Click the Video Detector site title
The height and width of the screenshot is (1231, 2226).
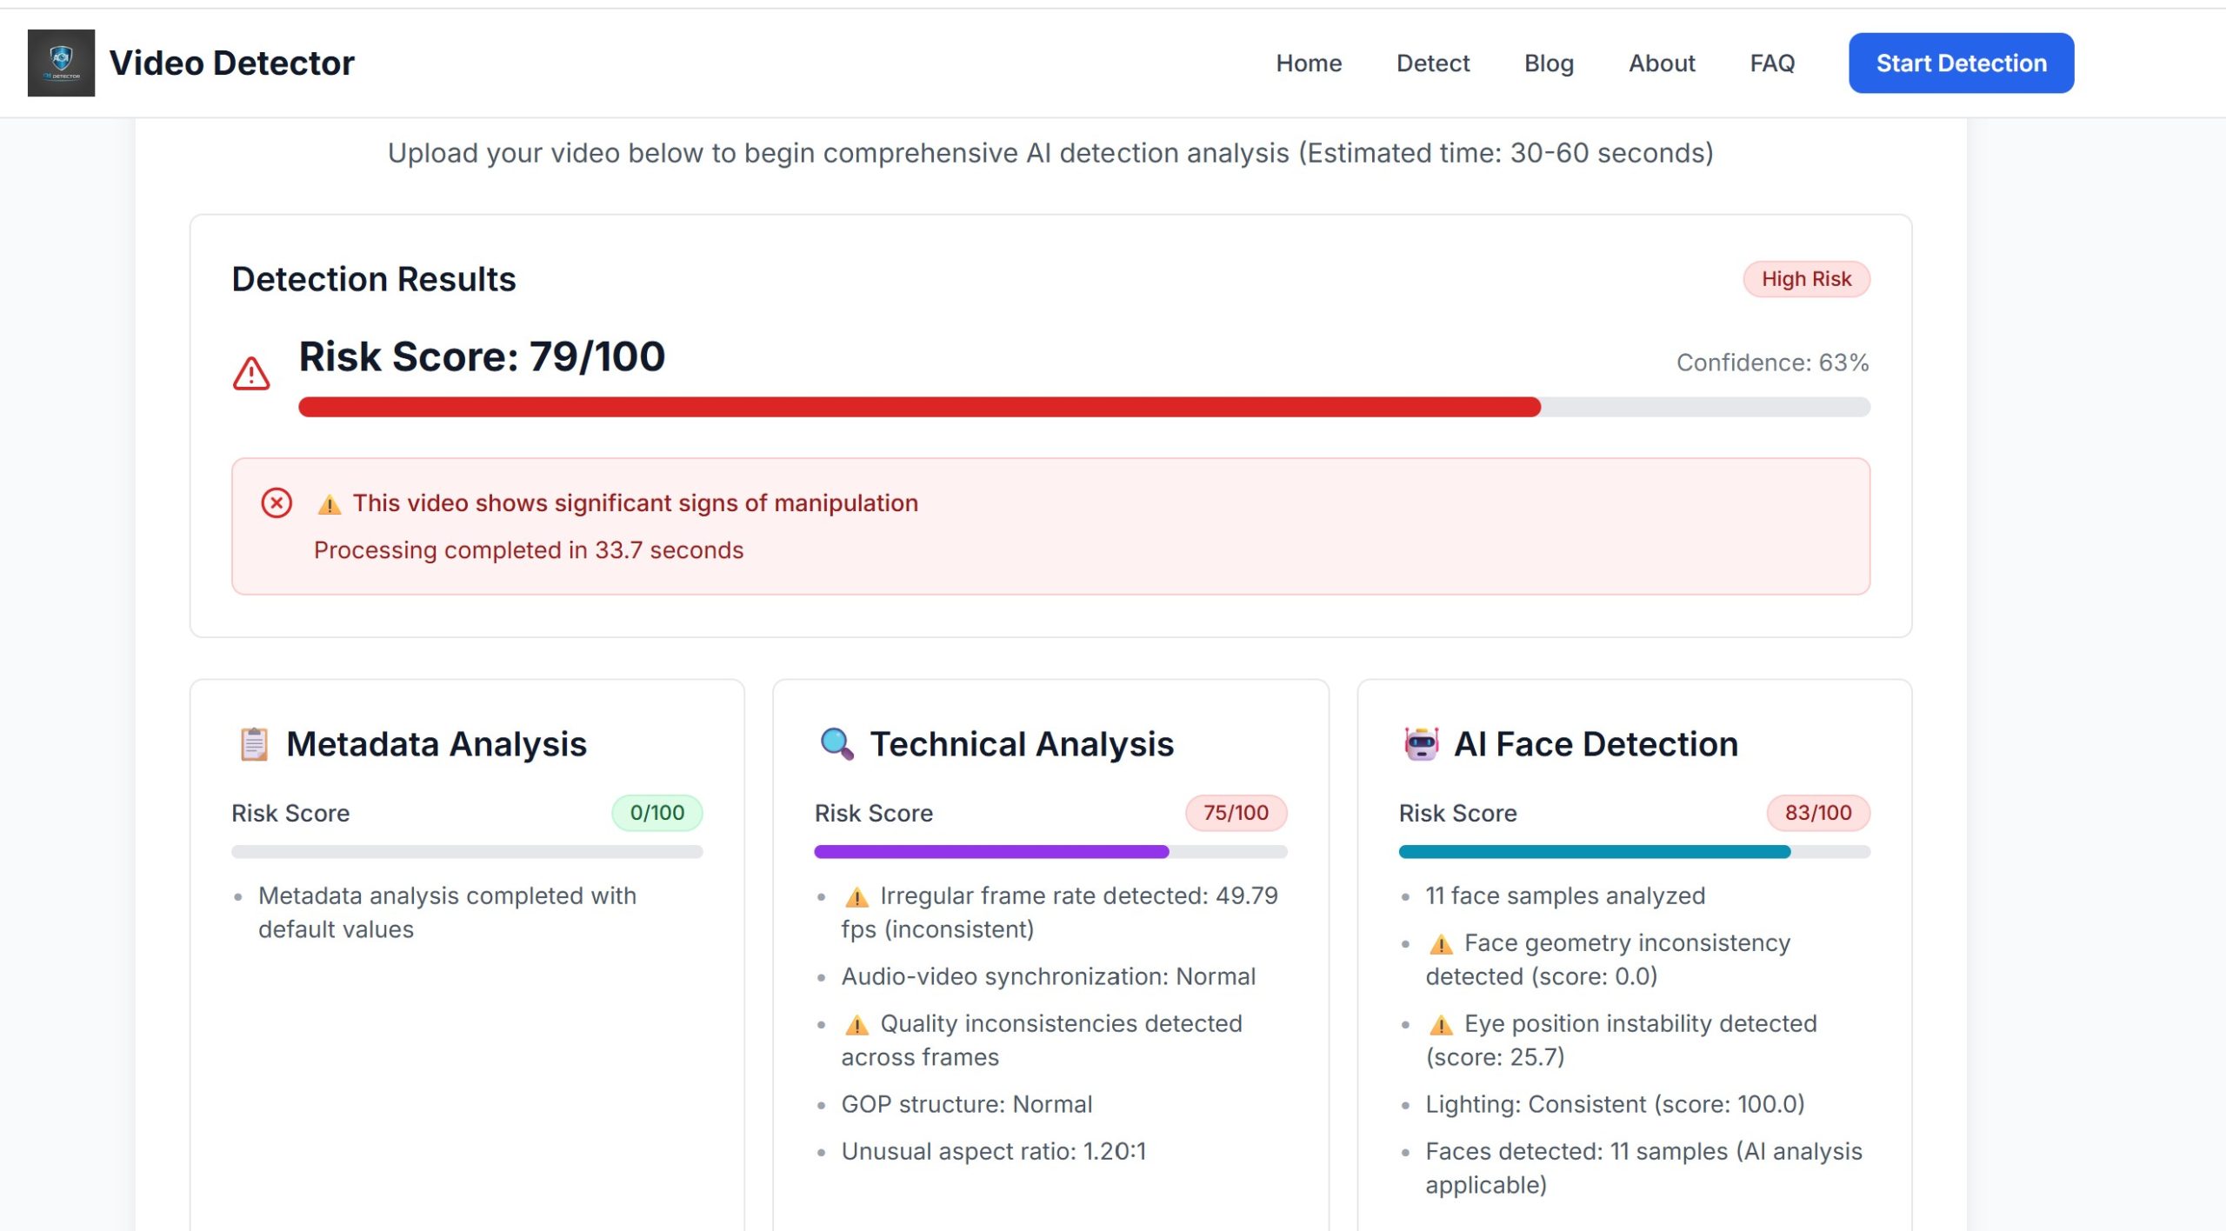pyautogui.click(x=232, y=63)
